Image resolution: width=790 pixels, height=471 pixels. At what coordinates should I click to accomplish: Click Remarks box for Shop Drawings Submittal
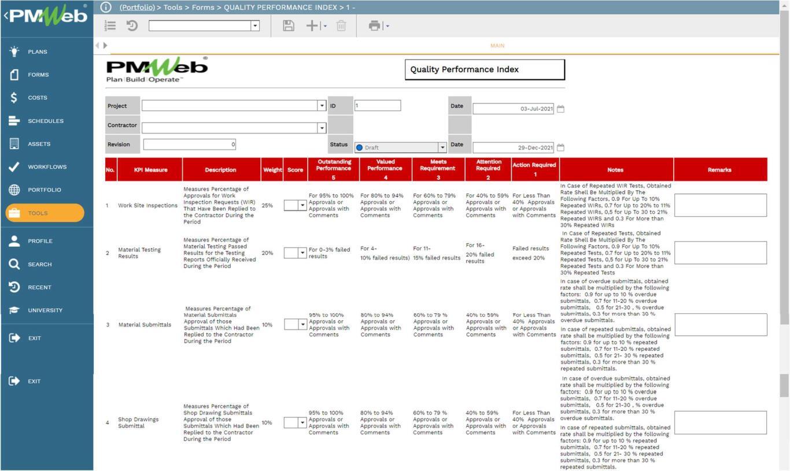point(721,422)
